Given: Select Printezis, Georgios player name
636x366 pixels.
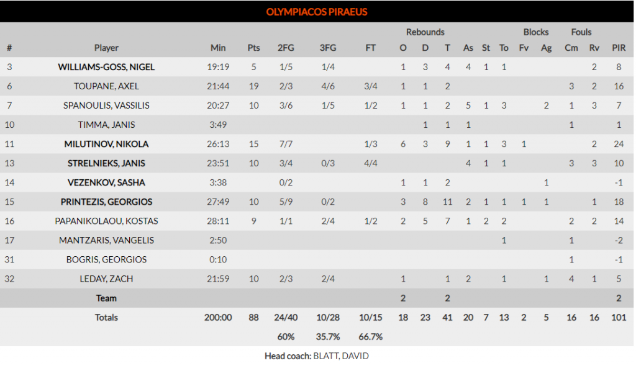Looking at the screenshot, I should (106, 202).
